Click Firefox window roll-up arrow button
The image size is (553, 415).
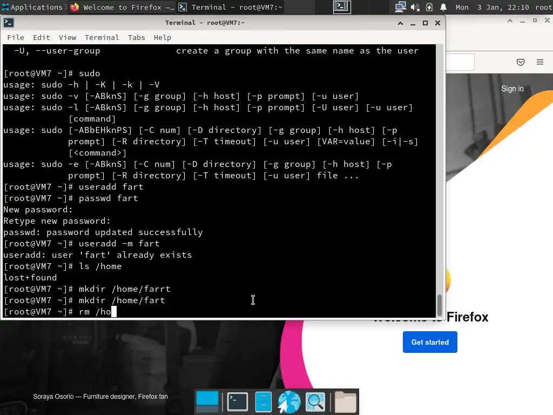click(x=510, y=21)
